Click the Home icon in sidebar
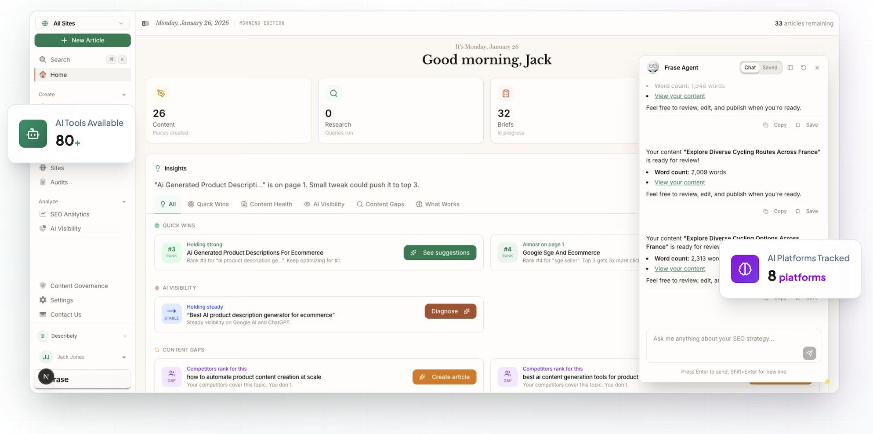The height and width of the screenshot is (434, 873). tap(43, 75)
